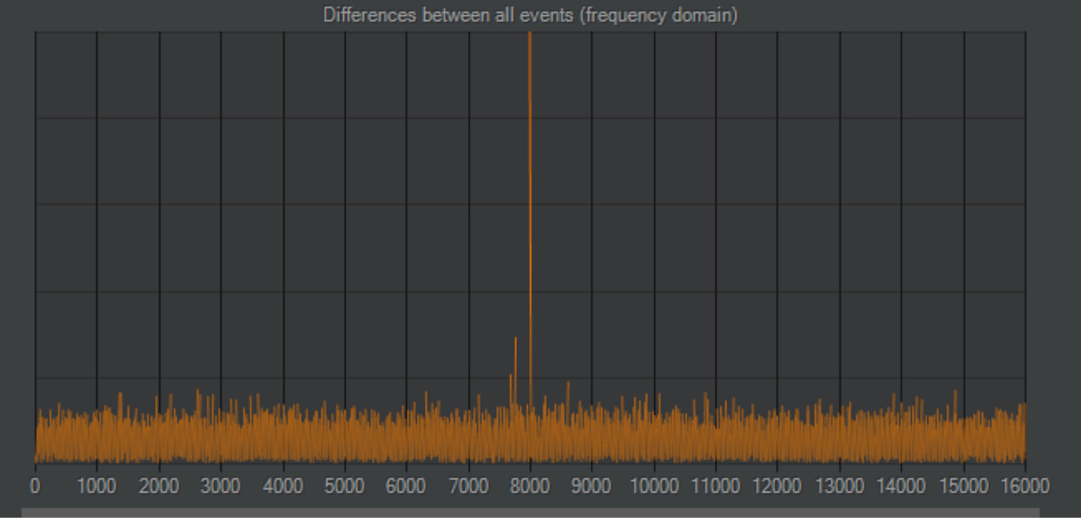Click the 16000 axis label
The image size is (1081, 518).
[x=1025, y=486]
